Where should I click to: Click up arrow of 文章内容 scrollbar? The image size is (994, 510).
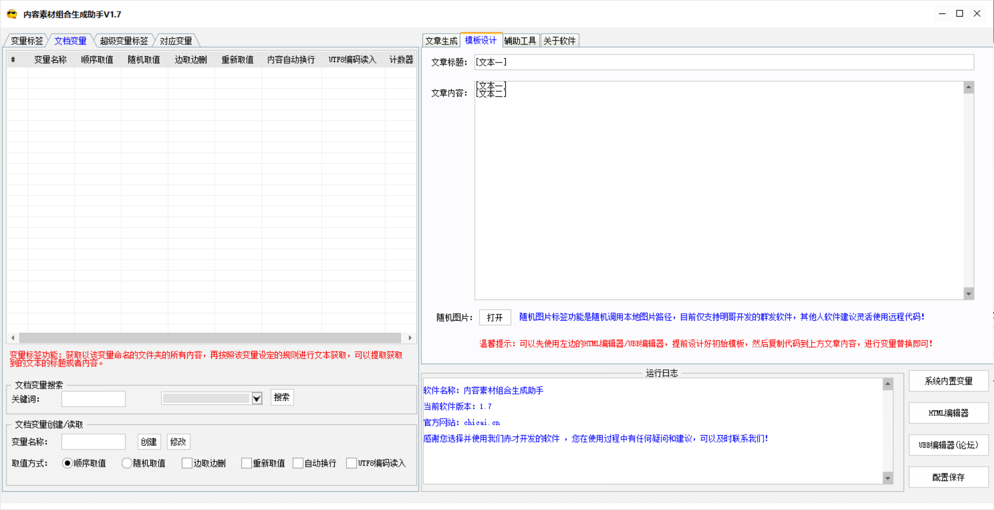968,88
